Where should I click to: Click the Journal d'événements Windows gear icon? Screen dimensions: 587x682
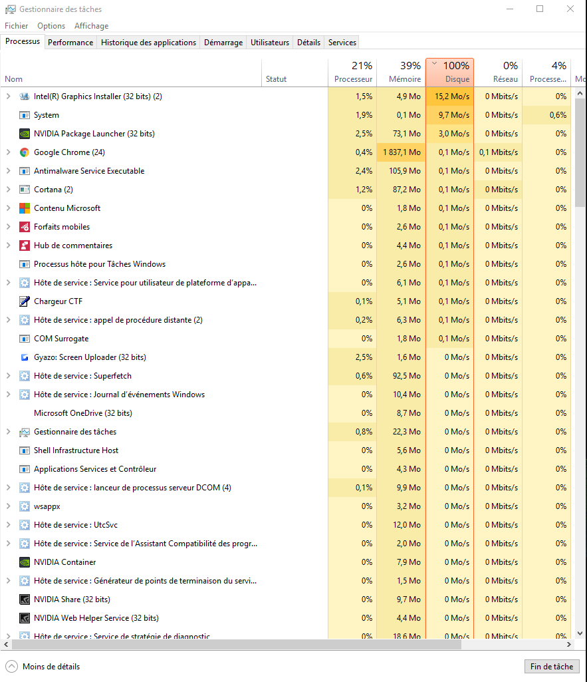[x=25, y=395]
